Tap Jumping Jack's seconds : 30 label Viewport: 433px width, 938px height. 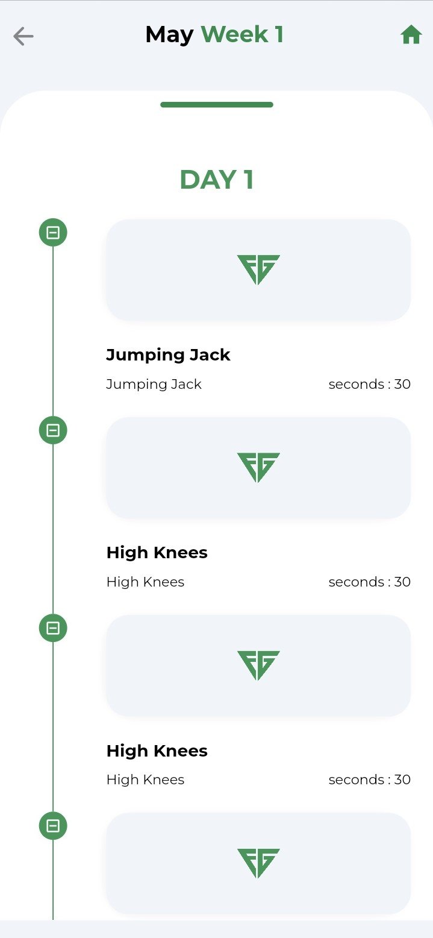369,384
